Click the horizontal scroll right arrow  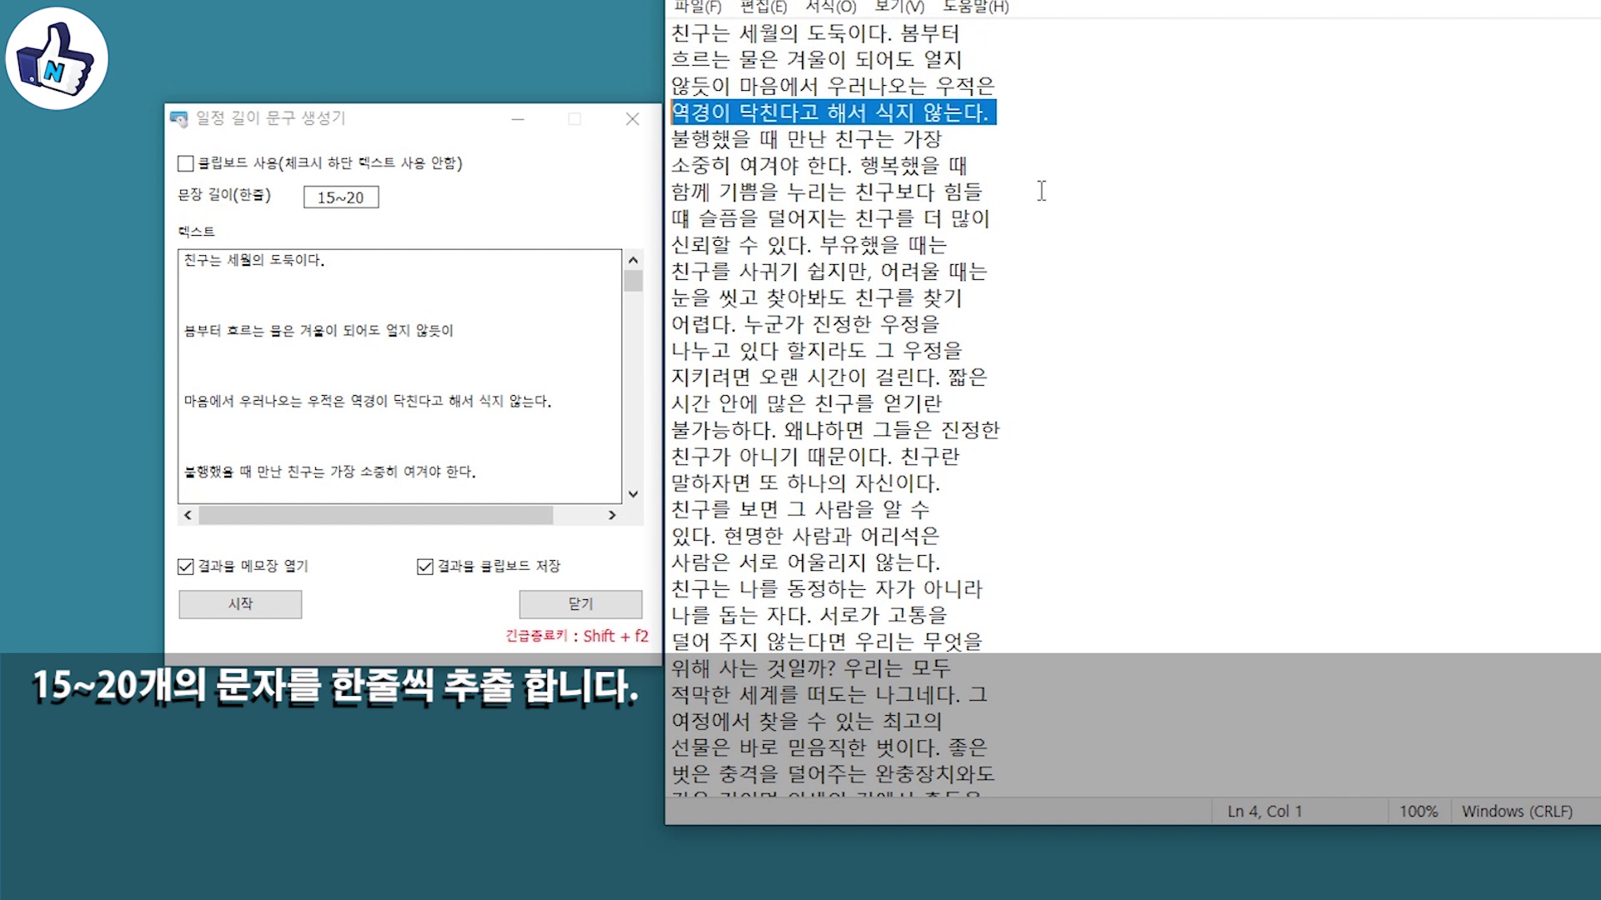pos(612,516)
